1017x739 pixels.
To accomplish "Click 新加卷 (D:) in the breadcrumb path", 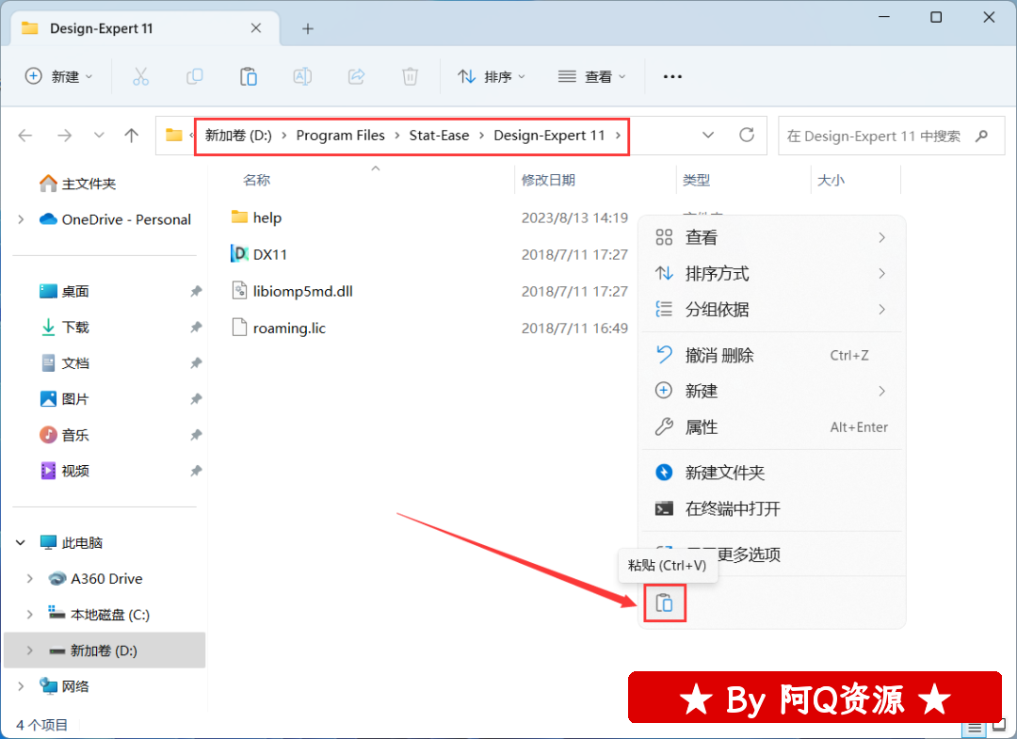I will 238,136.
